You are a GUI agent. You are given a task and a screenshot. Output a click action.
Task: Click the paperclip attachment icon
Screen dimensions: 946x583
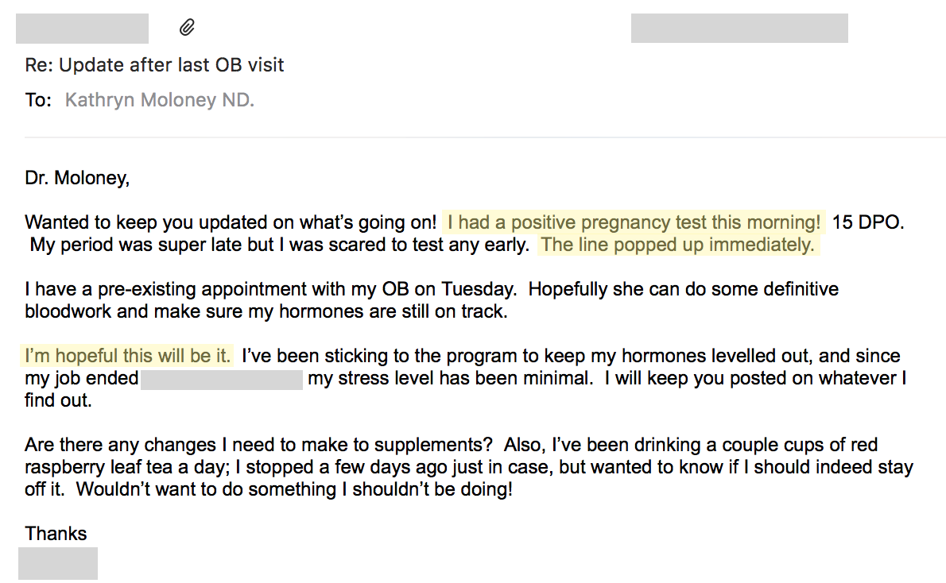(187, 28)
